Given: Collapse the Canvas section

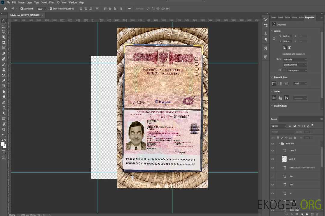Looking at the screenshot, I should pyautogui.click(x=272, y=31).
